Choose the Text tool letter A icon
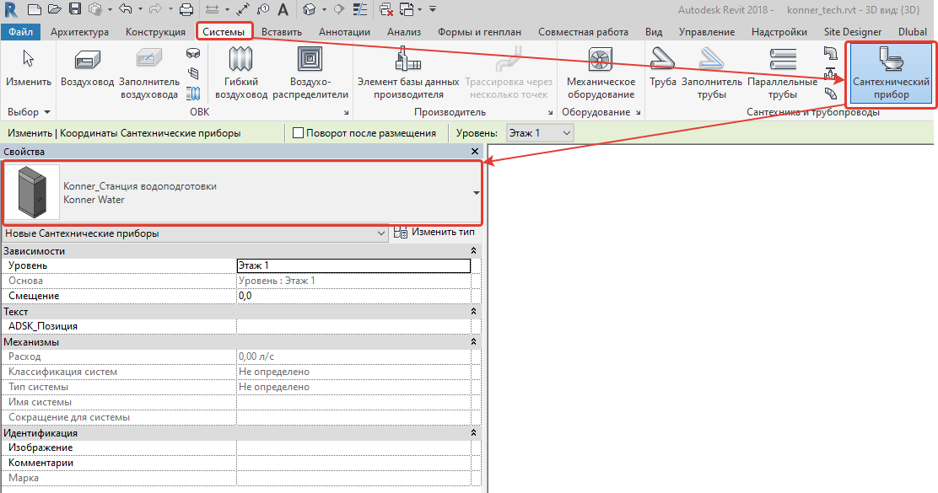The width and height of the screenshot is (938, 493). click(x=283, y=9)
